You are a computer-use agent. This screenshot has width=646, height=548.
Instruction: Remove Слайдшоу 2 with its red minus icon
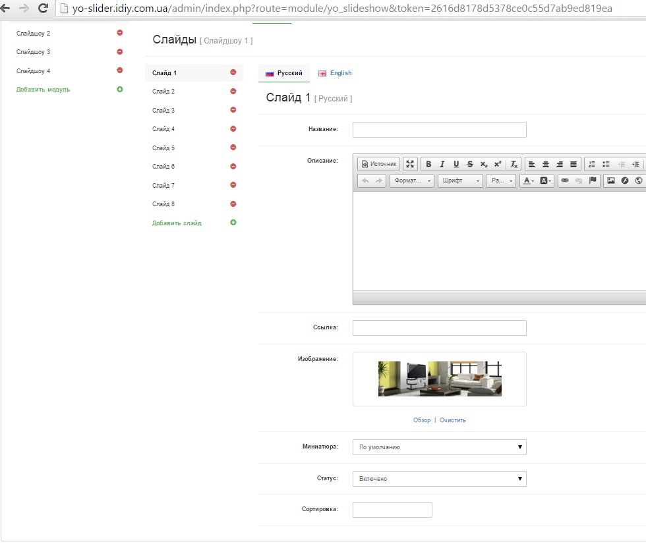click(120, 32)
